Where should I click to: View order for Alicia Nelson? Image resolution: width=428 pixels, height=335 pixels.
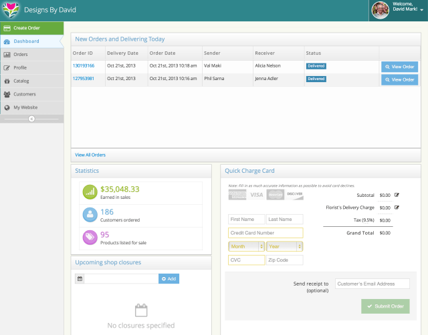point(399,67)
